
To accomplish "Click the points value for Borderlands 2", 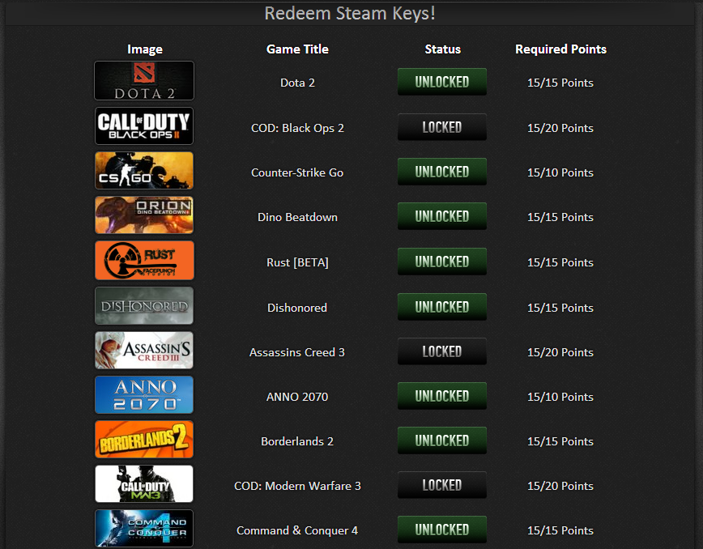I will (x=560, y=441).
